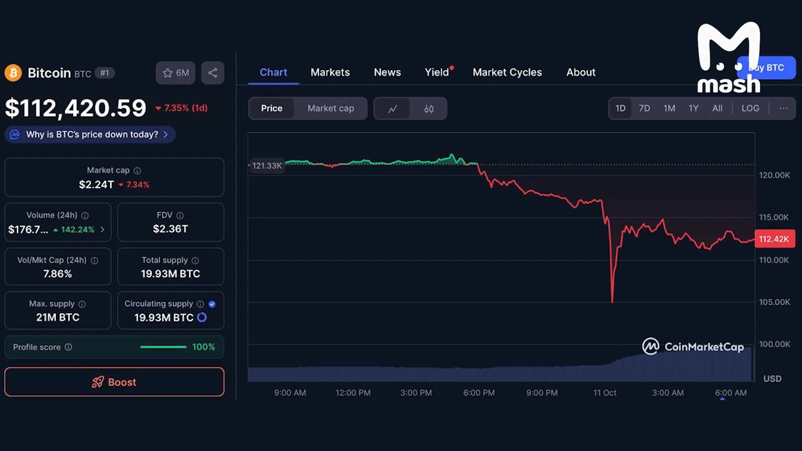Click the watchlist star 6M button

tap(175, 73)
